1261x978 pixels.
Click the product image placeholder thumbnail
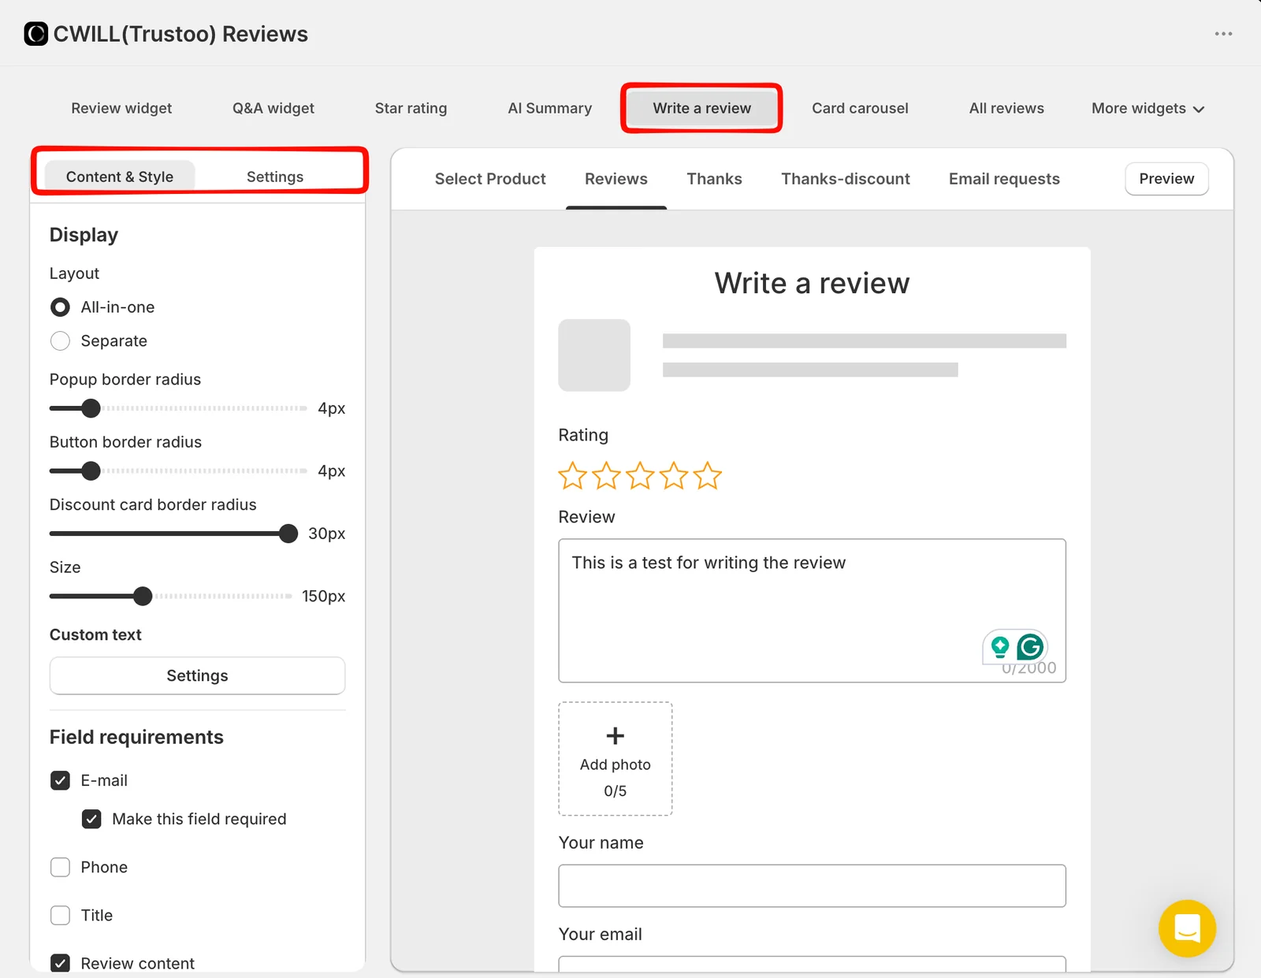click(594, 355)
